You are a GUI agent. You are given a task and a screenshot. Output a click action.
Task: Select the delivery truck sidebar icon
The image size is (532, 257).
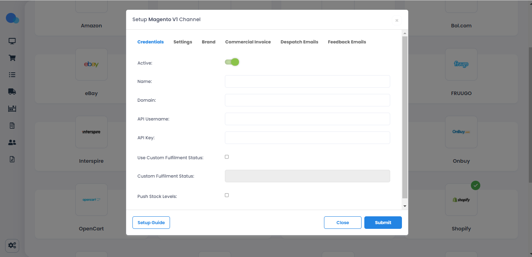(12, 92)
